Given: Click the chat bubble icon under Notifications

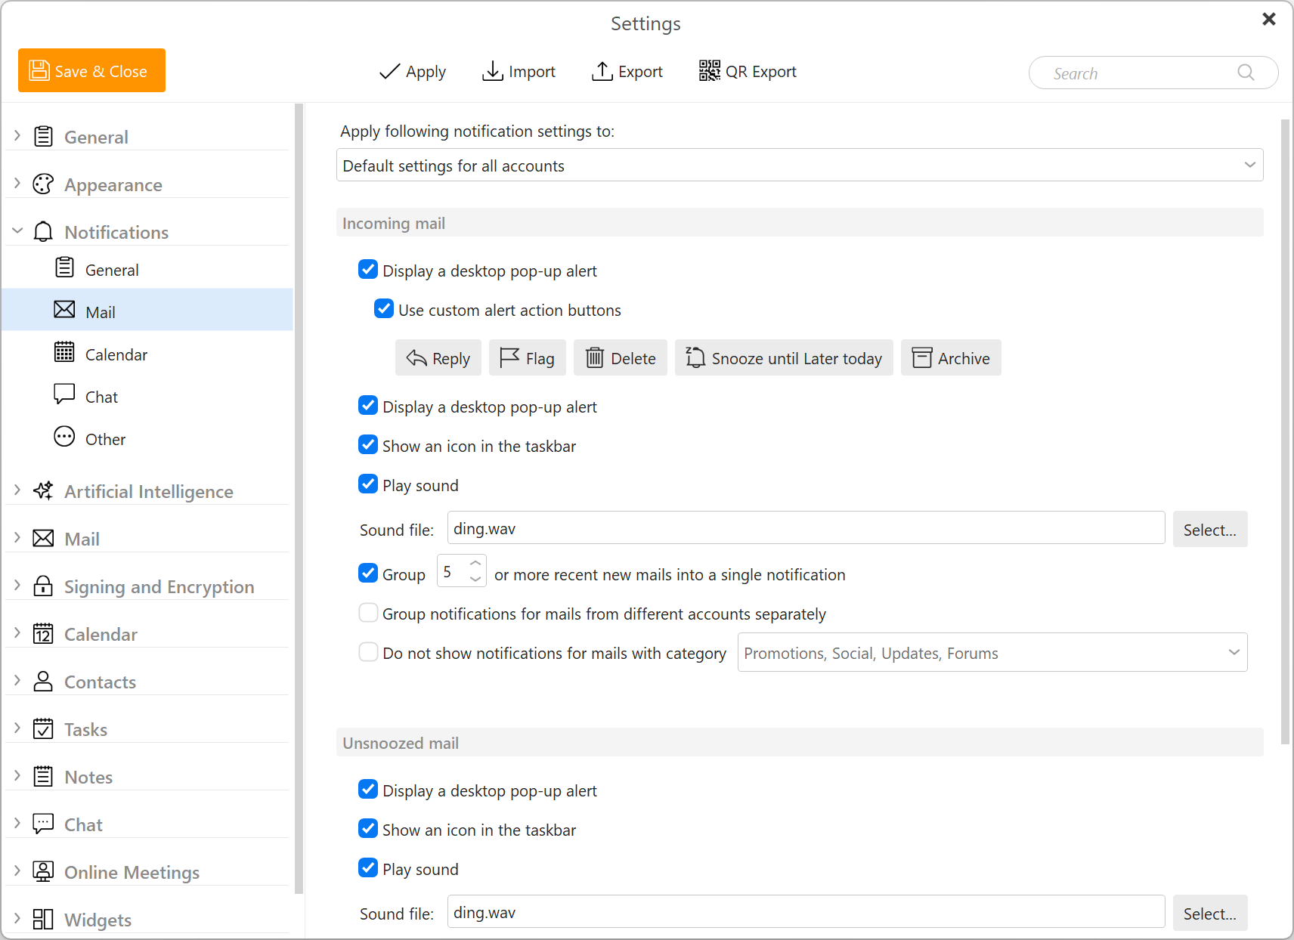Looking at the screenshot, I should (64, 394).
